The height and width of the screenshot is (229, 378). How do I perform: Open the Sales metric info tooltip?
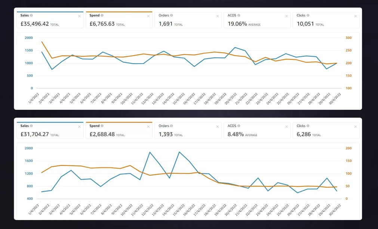coord(31,15)
